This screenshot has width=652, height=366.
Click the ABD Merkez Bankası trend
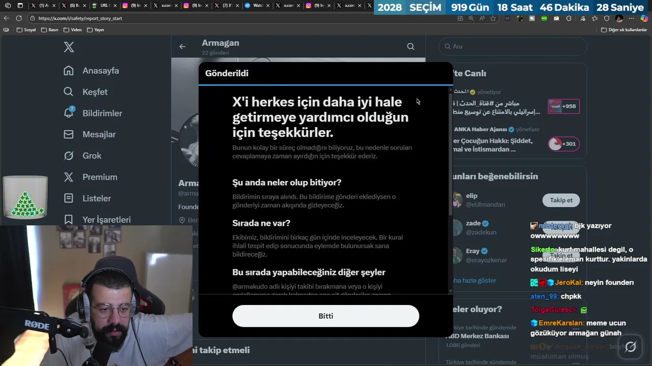[477, 336]
